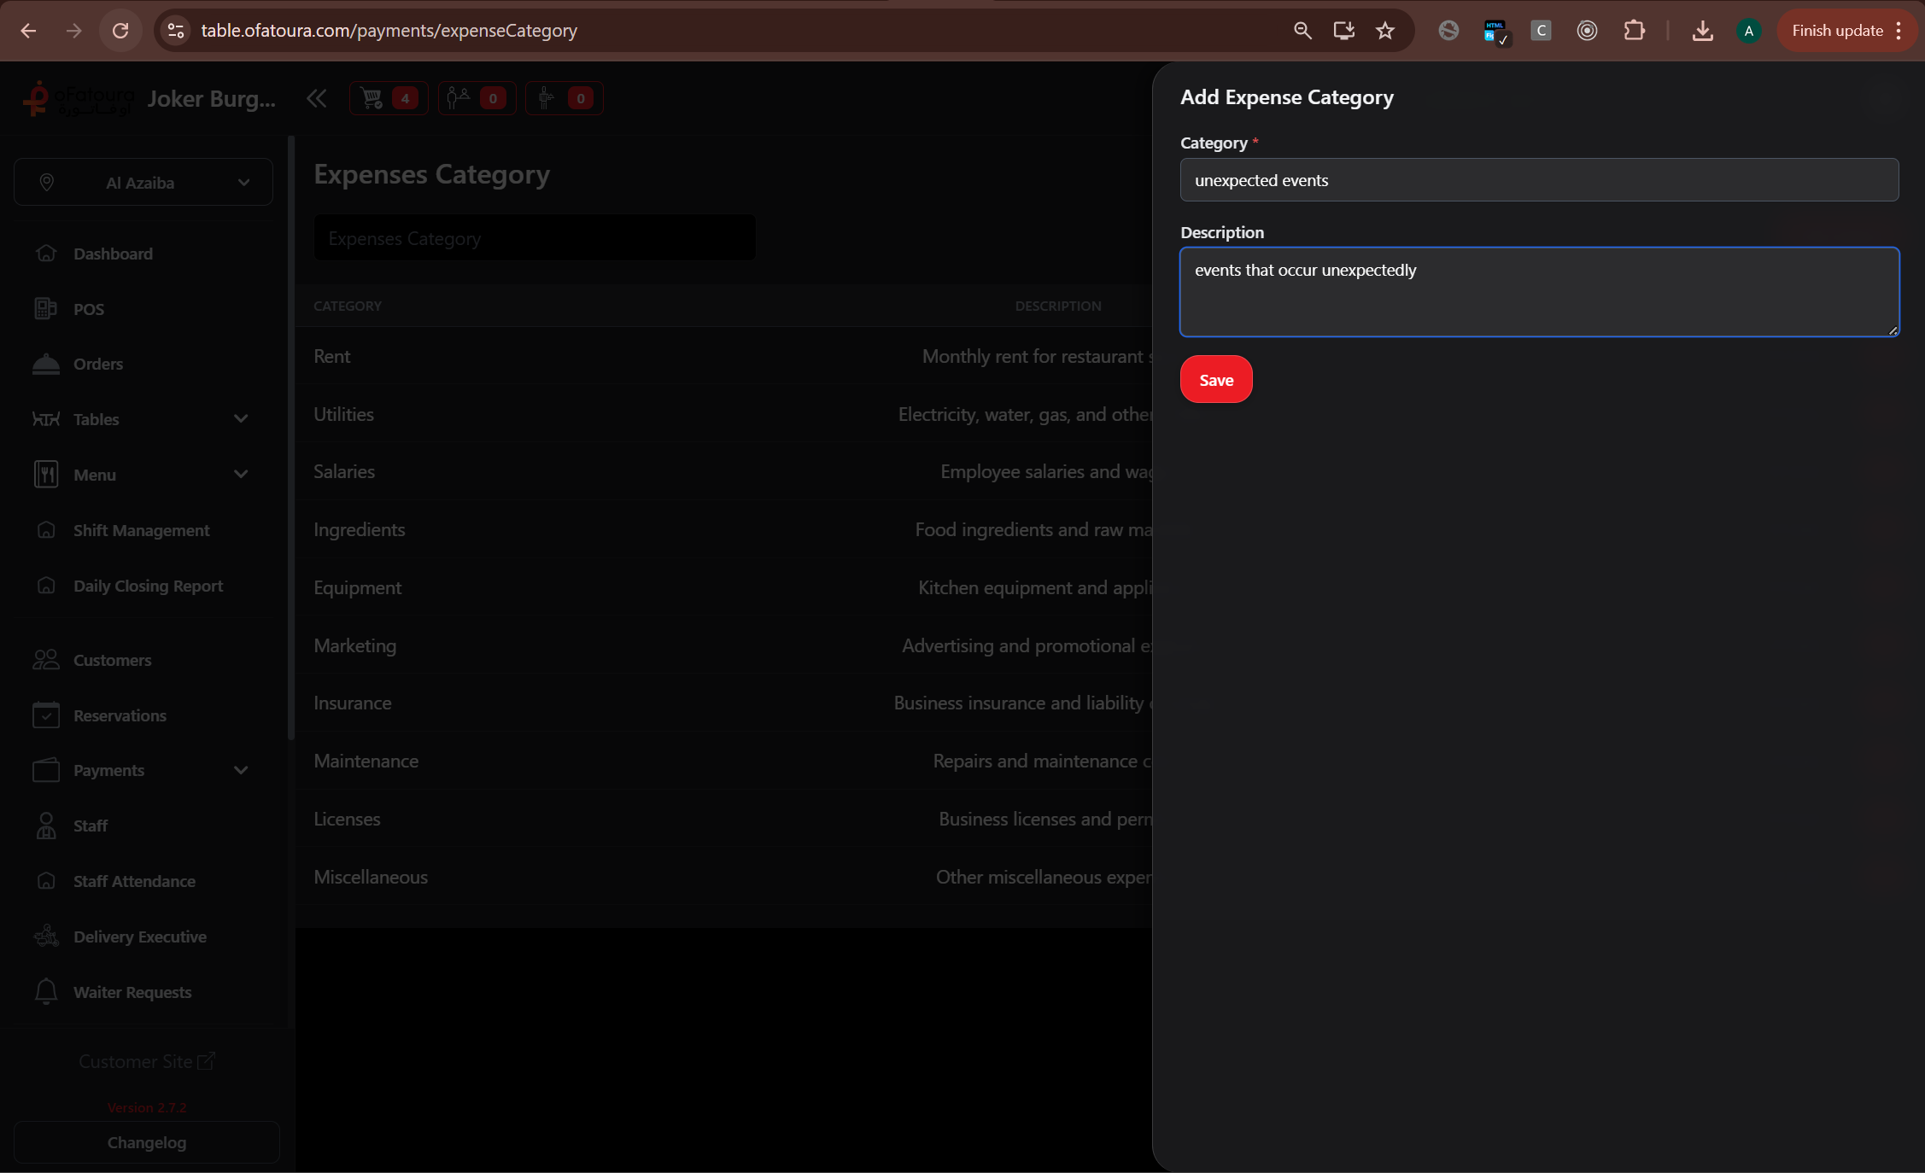
Task: Expand the Menu section chevron
Action: (x=241, y=475)
